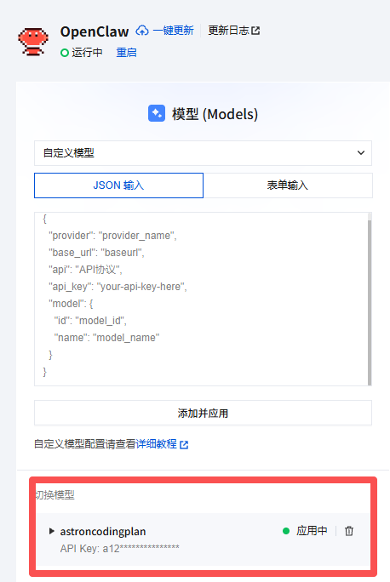Click the "id": "model_id" line

(90, 321)
